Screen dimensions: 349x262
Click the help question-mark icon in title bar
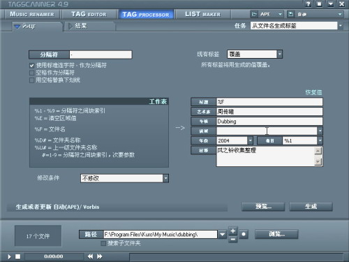[x=308, y=4]
